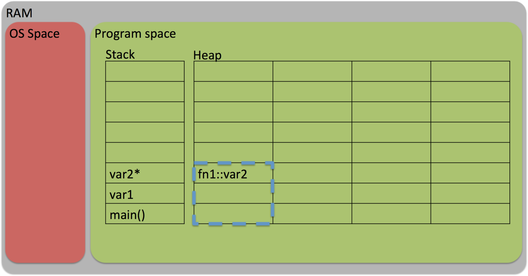Viewport: 528px width, 276px height.
Task: Click the Heap grid label
Action: click(x=207, y=55)
